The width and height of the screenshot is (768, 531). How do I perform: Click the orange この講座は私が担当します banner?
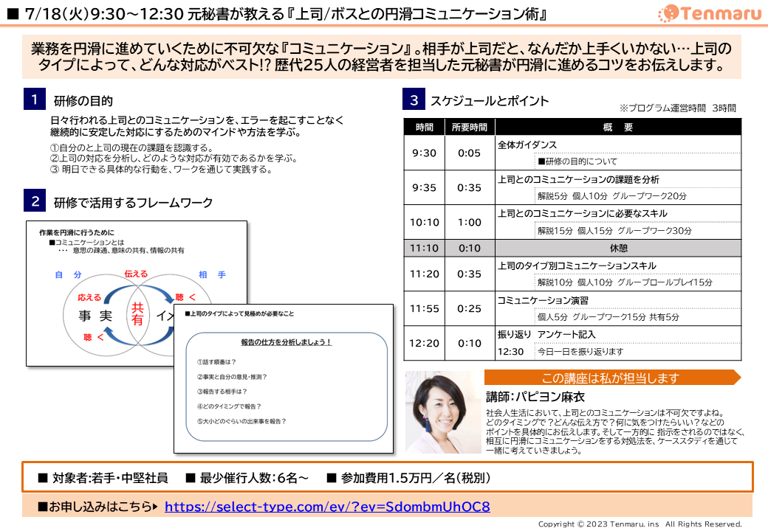point(609,378)
